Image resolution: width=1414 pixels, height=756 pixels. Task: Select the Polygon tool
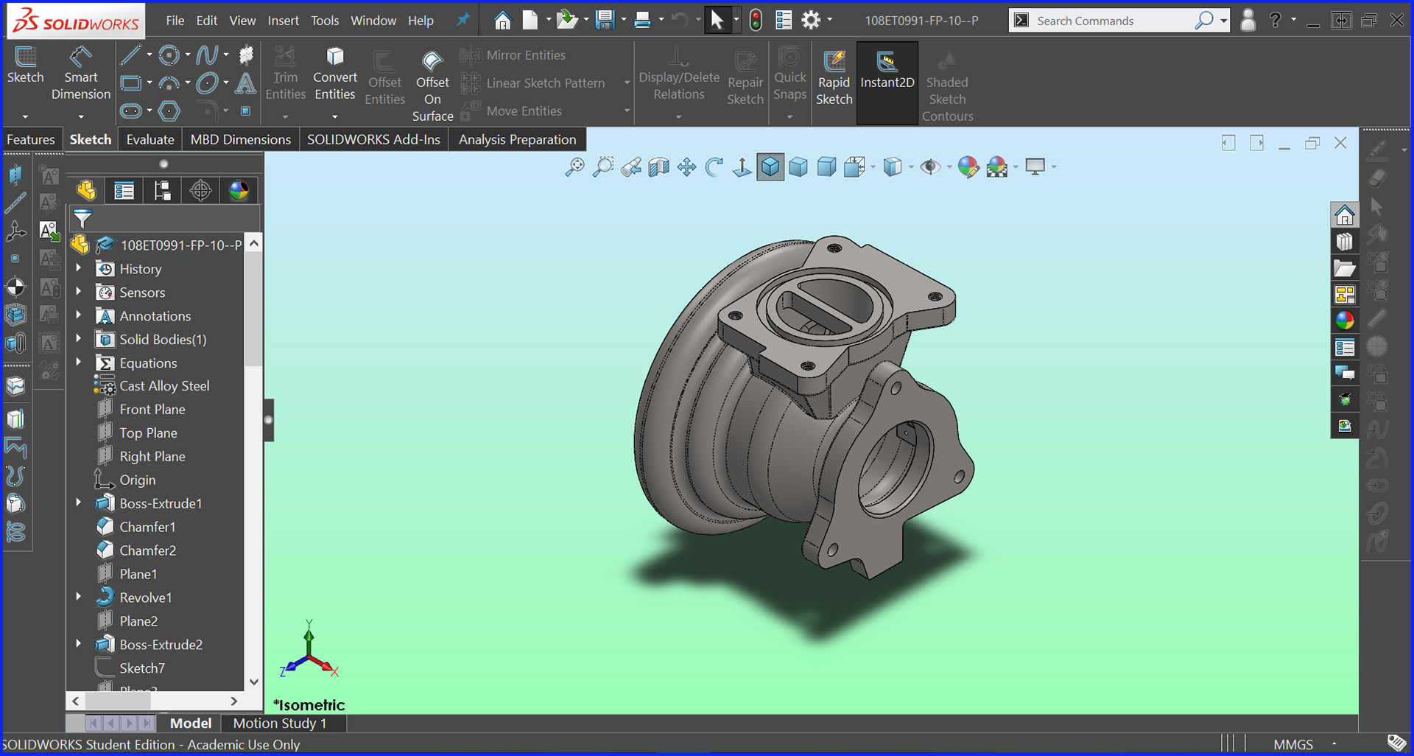pyautogui.click(x=169, y=111)
